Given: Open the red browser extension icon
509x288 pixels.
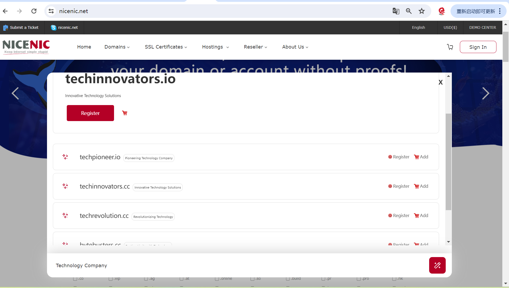Looking at the screenshot, I should tap(442, 11).
